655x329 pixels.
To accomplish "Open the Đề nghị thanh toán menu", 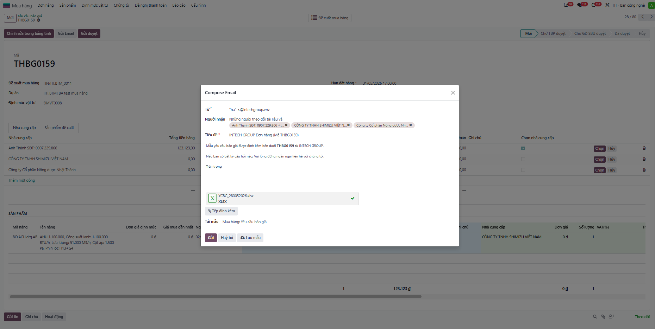I will pyautogui.click(x=151, y=5).
